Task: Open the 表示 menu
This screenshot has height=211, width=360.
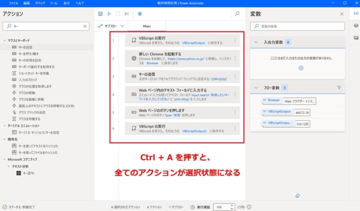Action: [x=67, y=3]
